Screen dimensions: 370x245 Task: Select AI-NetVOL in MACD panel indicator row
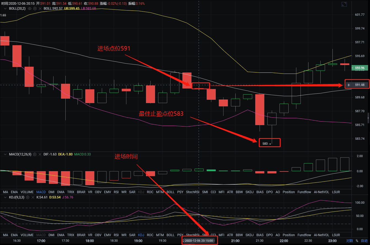tap(321, 192)
